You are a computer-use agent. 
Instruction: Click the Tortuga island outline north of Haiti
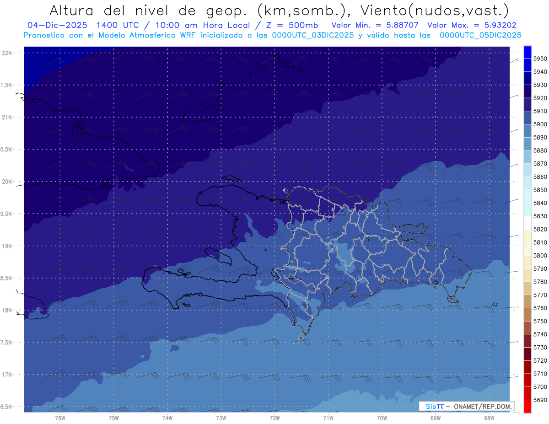coord(232,178)
